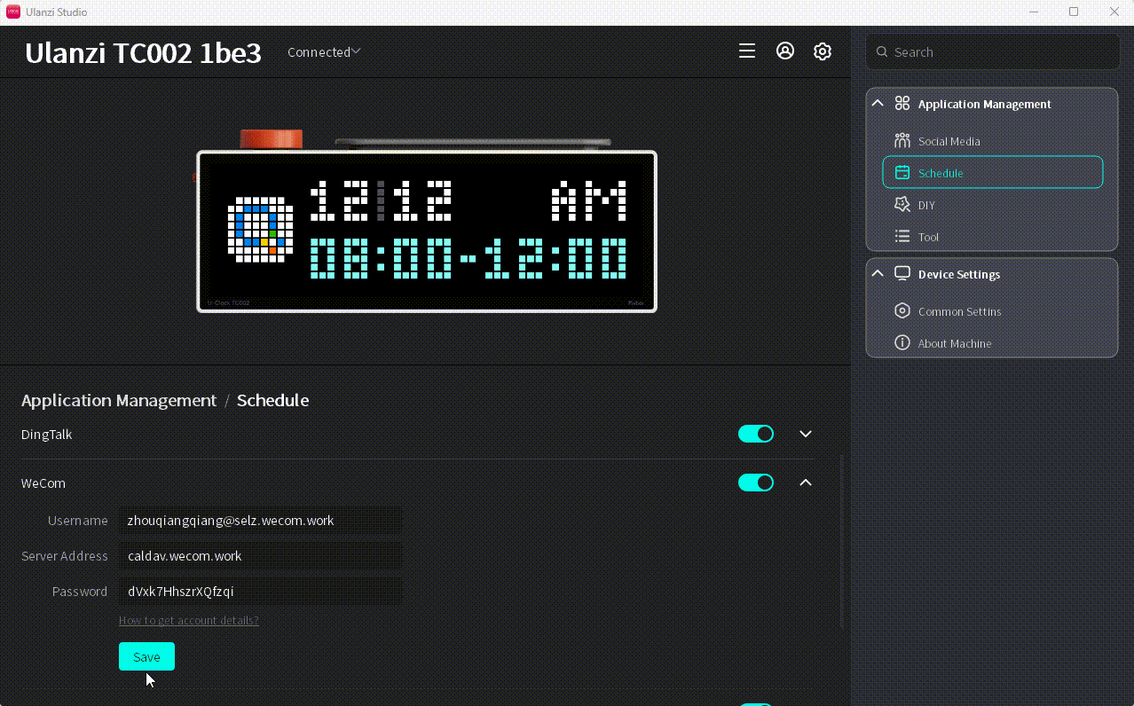
Task: Expand the DingTalk section chevron
Action: pos(806,434)
